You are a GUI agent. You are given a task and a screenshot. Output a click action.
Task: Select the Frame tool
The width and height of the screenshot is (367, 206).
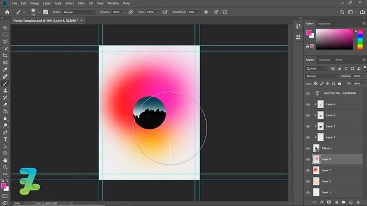click(5, 62)
